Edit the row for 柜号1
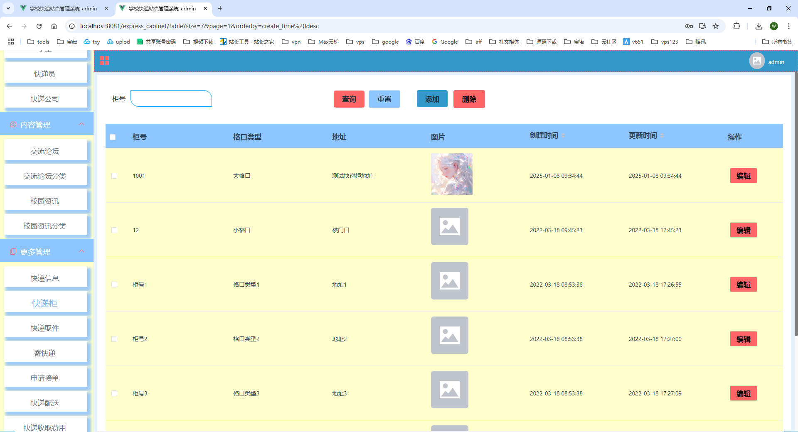 coord(744,285)
